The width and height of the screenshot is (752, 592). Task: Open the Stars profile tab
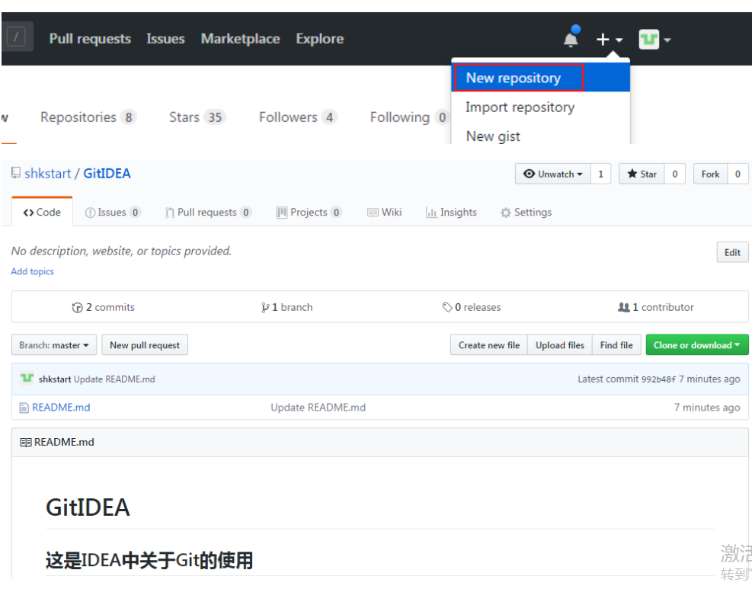[197, 117]
